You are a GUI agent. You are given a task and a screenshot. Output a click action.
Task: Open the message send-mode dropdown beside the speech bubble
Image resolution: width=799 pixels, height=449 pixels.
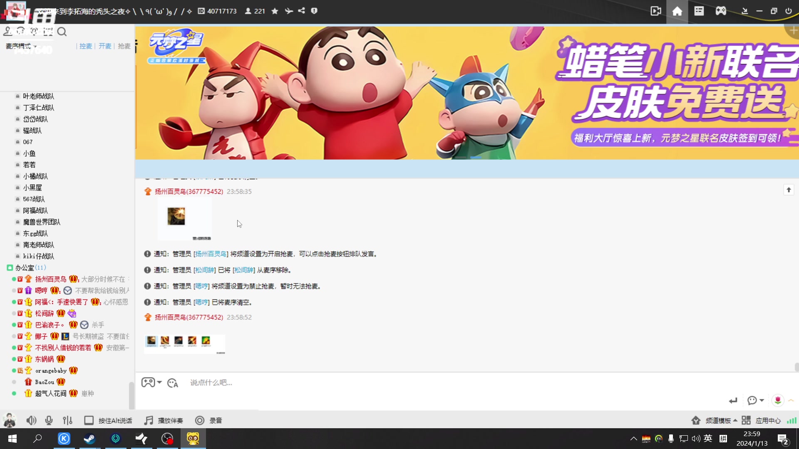click(755, 400)
